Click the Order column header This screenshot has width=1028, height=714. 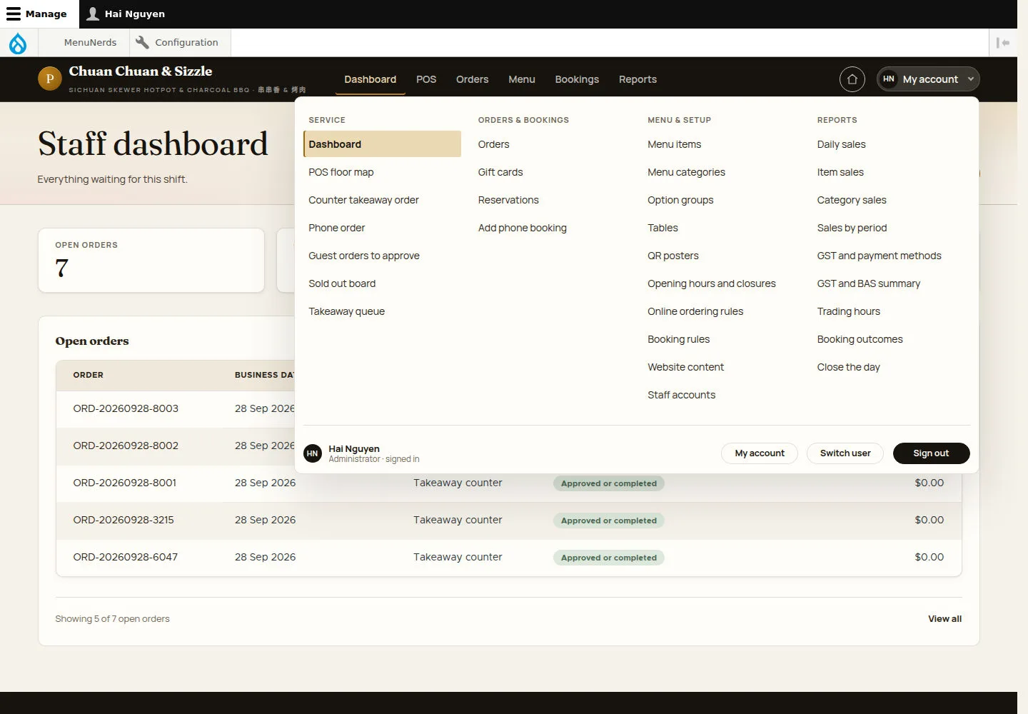89,375
